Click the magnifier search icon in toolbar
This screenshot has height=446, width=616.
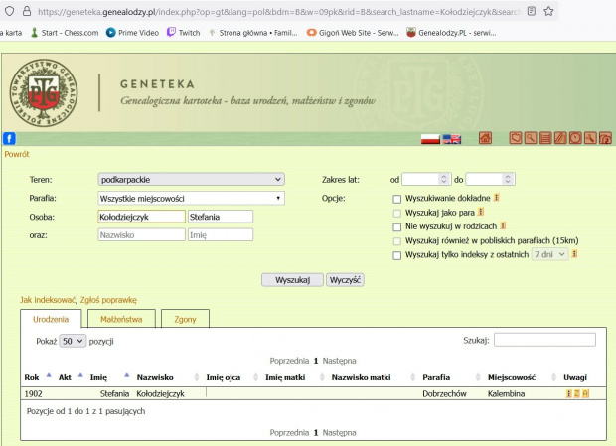coord(532,138)
